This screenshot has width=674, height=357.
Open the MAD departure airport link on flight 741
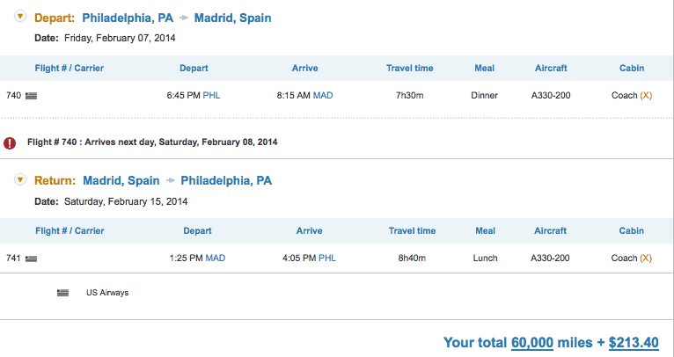216,258
